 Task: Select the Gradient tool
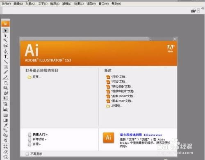(x=5, y=120)
